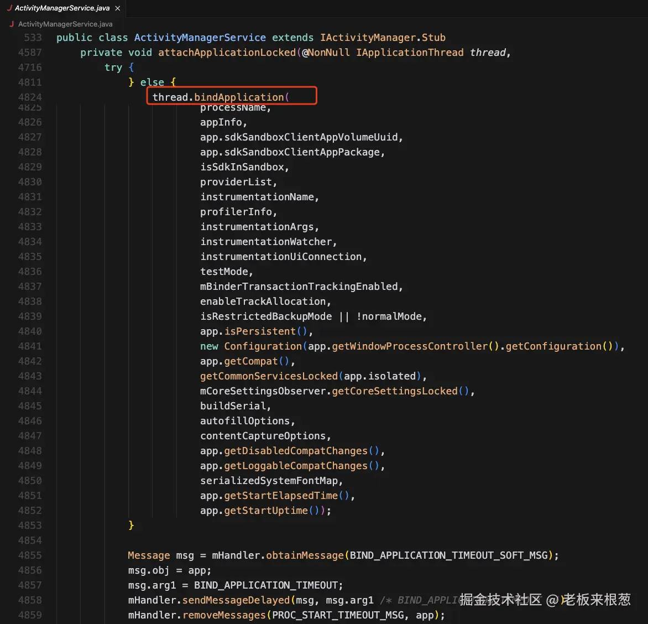
Task: Click BIND_APPLICATION_TIMEOUT on line 4857
Action: [x=266, y=585]
